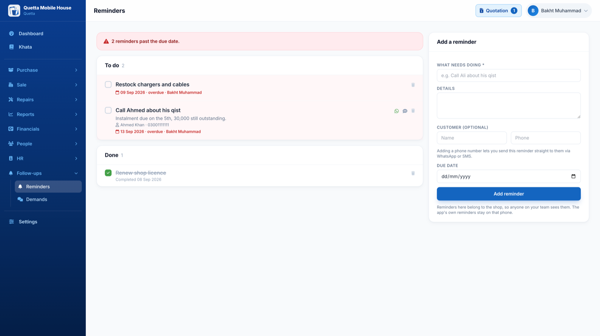Click into the Details text area
600x336 pixels.
pyautogui.click(x=508, y=105)
